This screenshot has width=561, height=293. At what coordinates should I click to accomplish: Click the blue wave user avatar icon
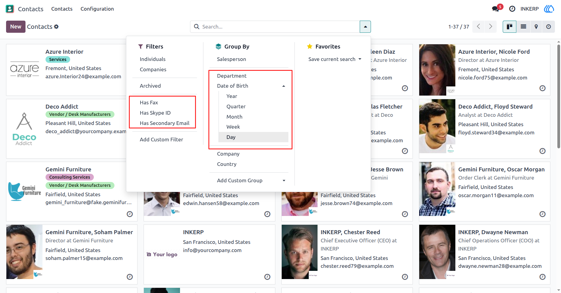coord(549,9)
